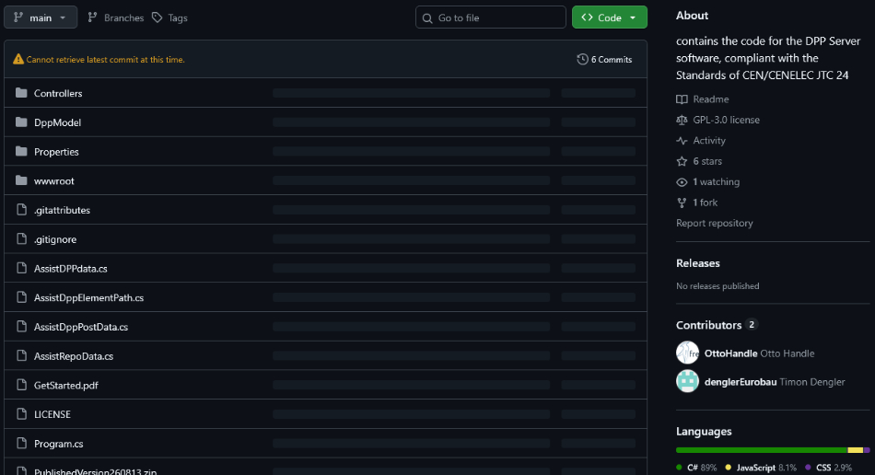Click the 6 stars icon
Viewport: 875px width, 475px height.
click(x=682, y=161)
